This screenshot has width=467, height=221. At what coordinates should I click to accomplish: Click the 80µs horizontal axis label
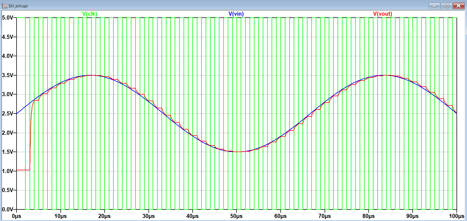point(368,216)
